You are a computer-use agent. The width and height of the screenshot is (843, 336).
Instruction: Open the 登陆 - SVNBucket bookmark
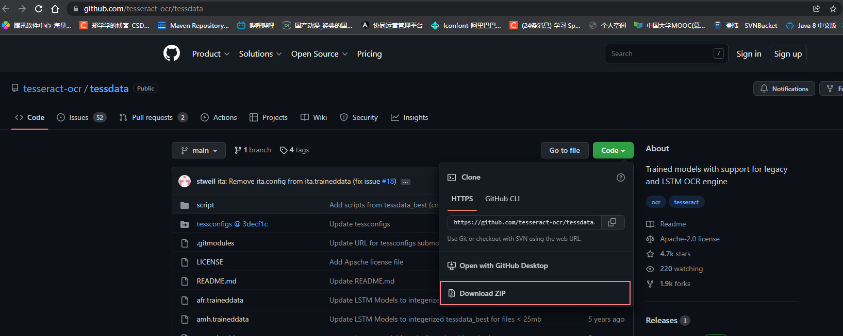746,25
